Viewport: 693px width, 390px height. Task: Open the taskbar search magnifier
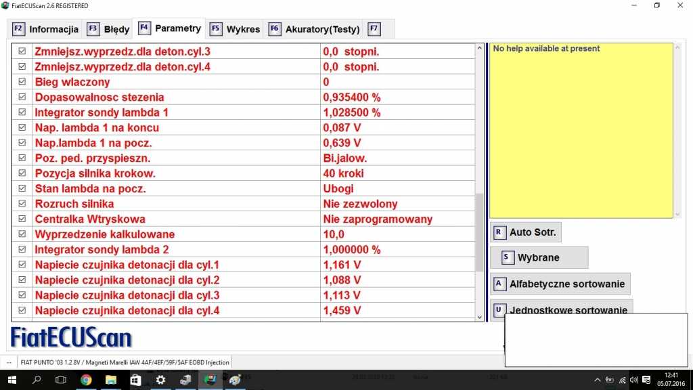pyautogui.click(x=37, y=380)
